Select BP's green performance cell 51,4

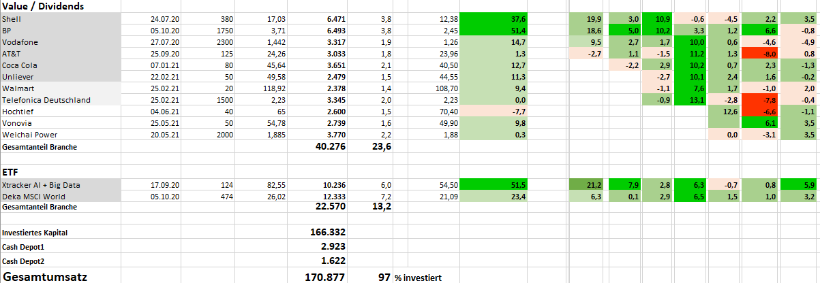(494, 31)
